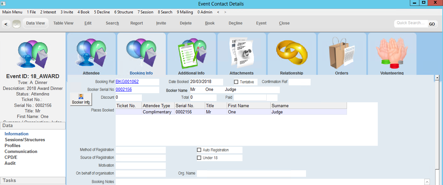Open booking reference BKG001062 link

[127, 82]
